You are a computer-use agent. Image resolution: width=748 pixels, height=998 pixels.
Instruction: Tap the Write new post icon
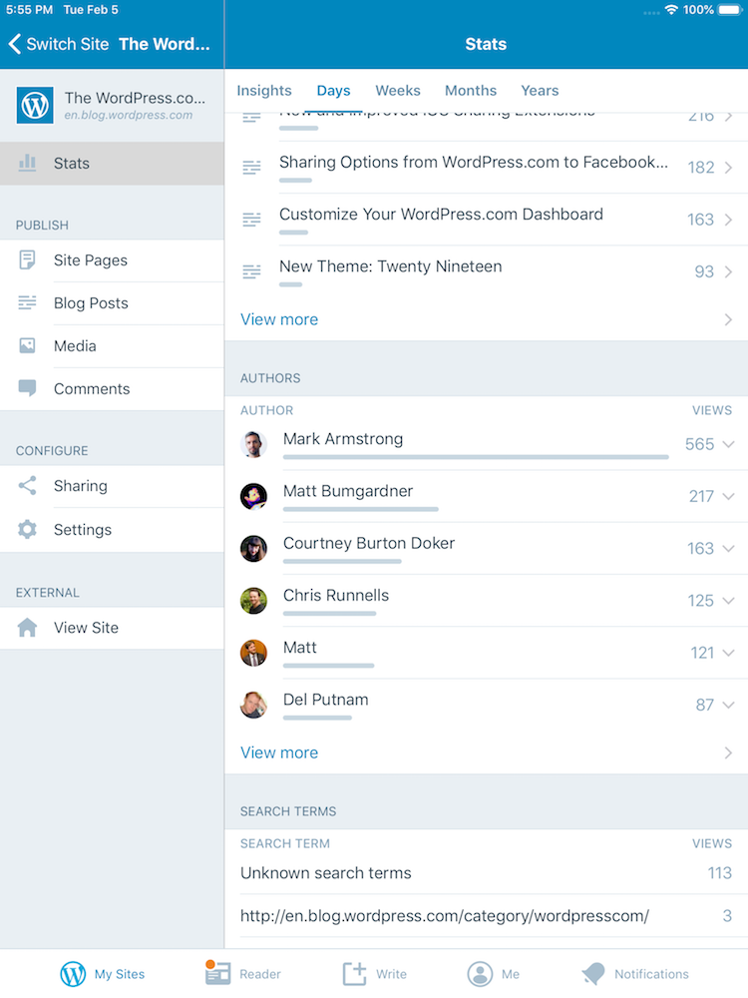click(x=355, y=973)
